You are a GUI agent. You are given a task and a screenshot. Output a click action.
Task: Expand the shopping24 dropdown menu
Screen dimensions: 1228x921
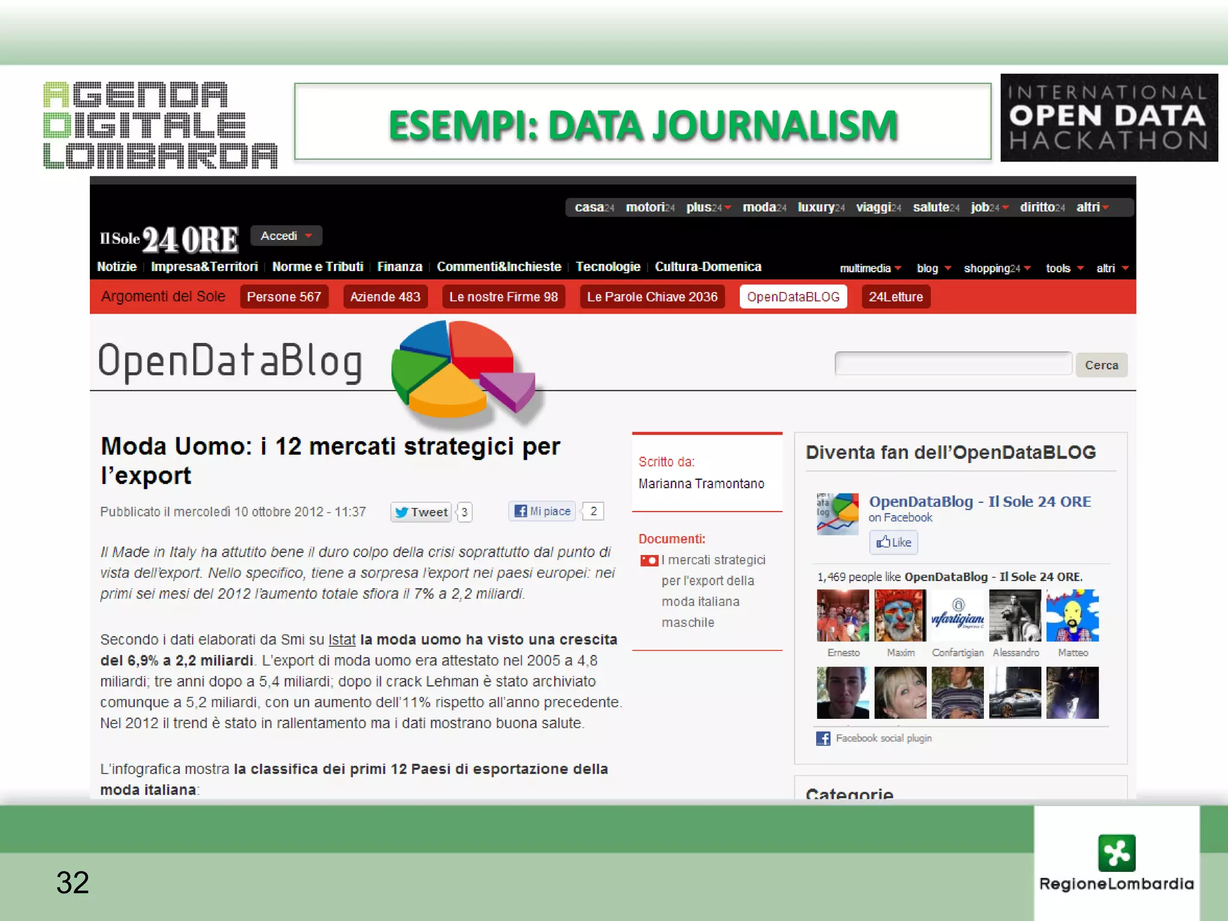pyautogui.click(x=997, y=269)
